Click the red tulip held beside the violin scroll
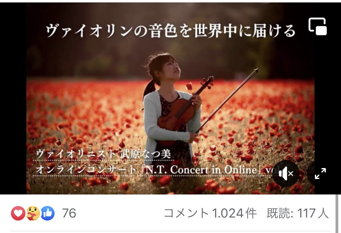341x233 pixels. 189,86
